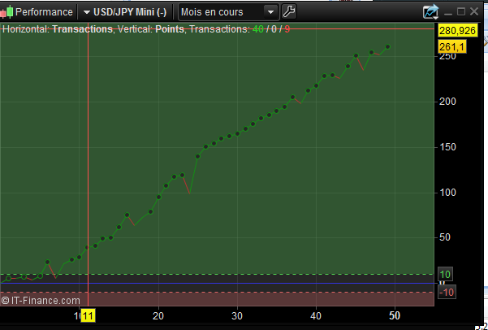Click the 50 on the vertical axis
Viewport: 488px width, 330px height.
(x=445, y=237)
